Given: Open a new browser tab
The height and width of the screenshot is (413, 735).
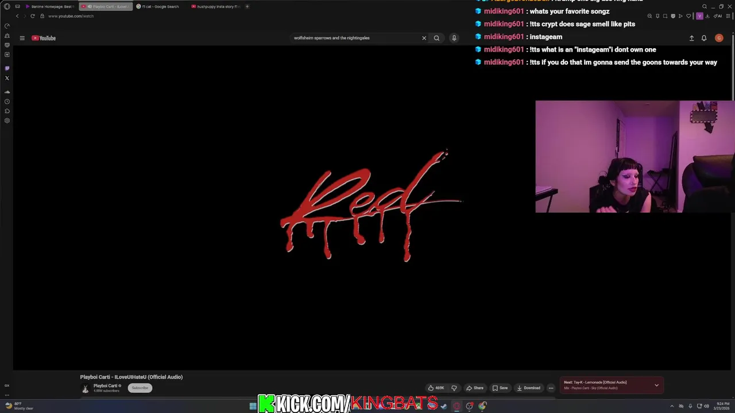Looking at the screenshot, I should click(x=247, y=6).
